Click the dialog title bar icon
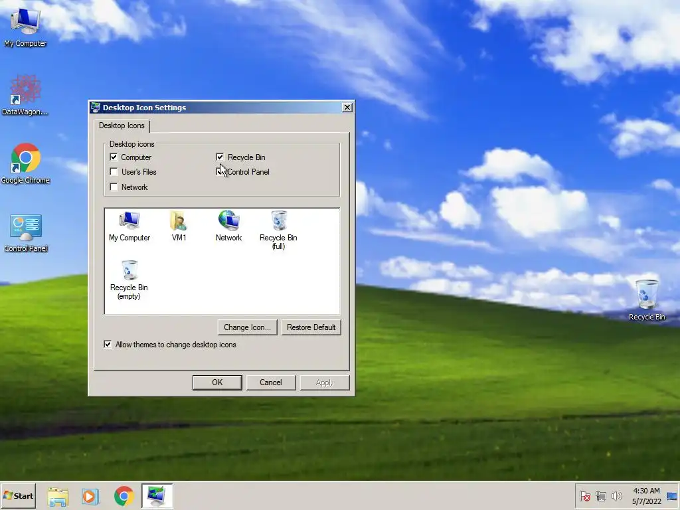This screenshot has height=510, width=680. 96,107
